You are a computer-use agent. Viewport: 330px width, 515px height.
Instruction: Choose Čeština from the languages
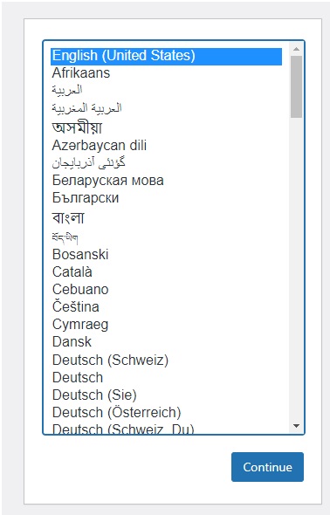tap(76, 306)
